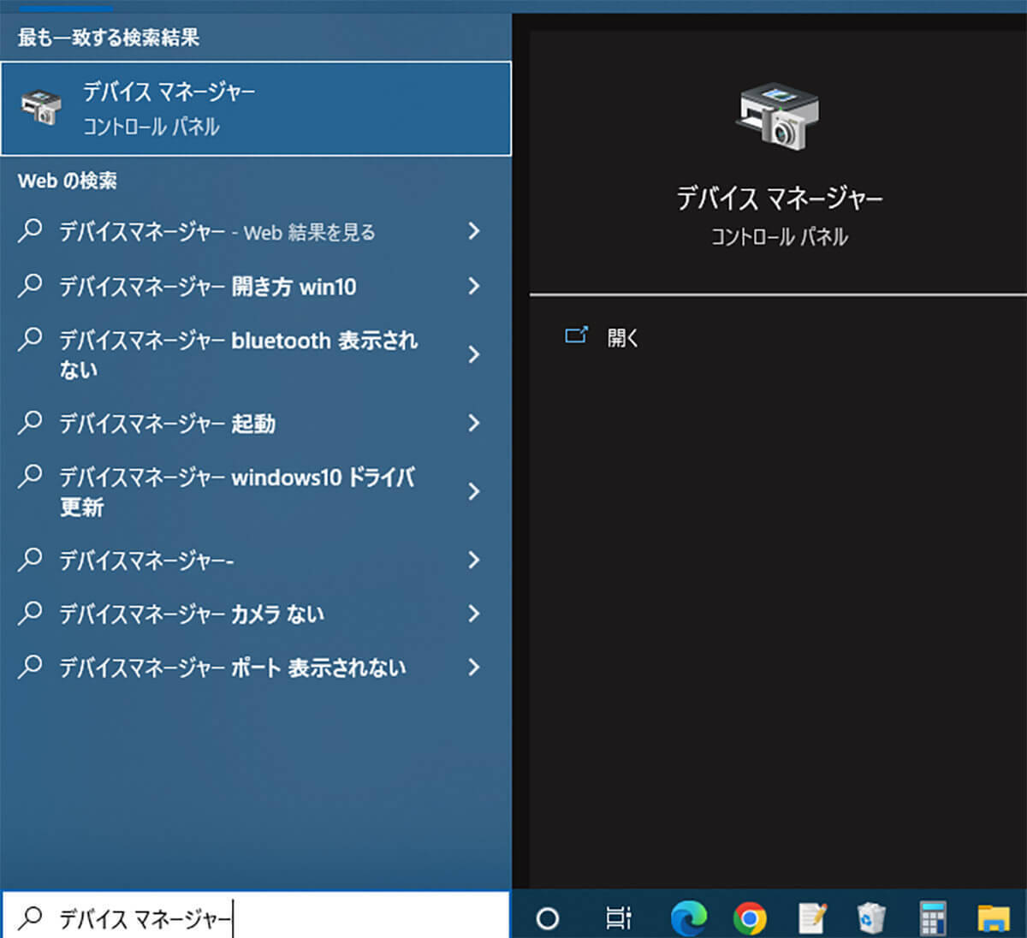Click コントロール パネル label in preview pane

coord(779,236)
